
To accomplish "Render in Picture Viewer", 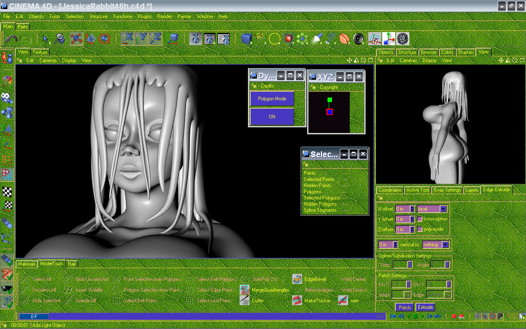I will coord(210,39).
